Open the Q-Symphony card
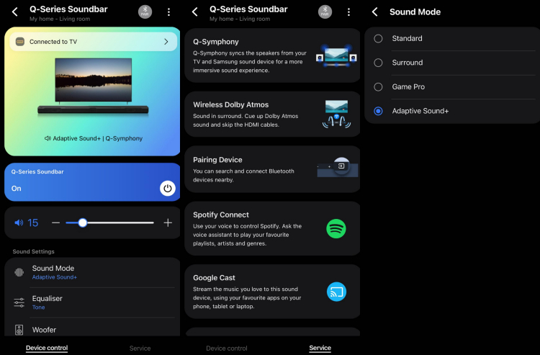 pos(272,55)
